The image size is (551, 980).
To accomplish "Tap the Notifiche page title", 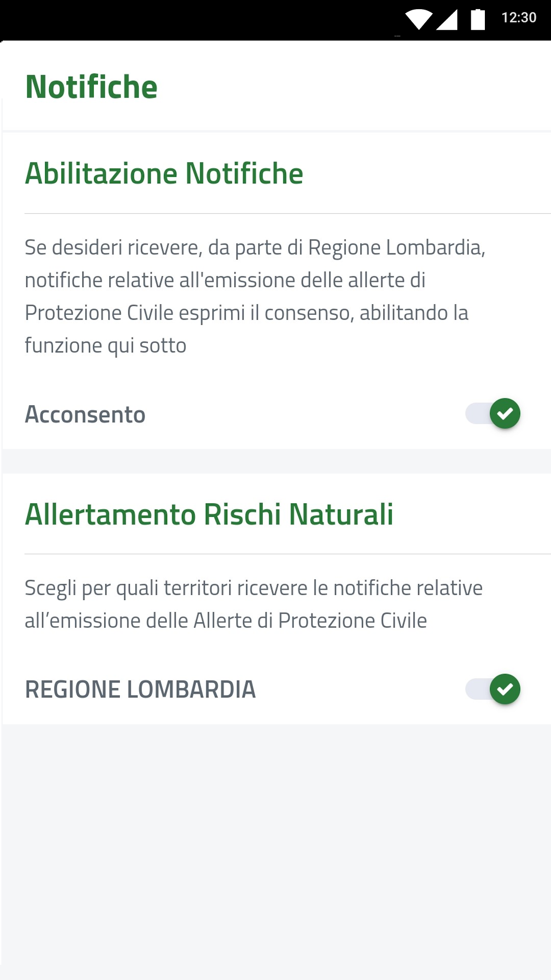I will tap(91, 86).
